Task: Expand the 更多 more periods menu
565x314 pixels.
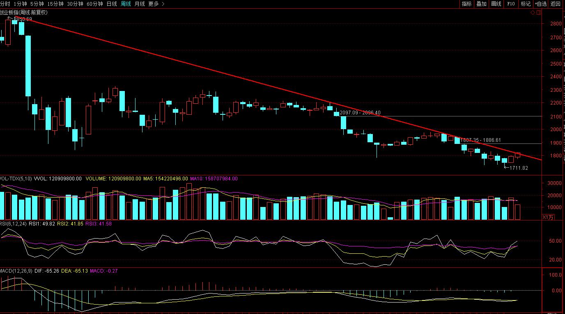Action: pyautogui.click(x=156, y=4)
